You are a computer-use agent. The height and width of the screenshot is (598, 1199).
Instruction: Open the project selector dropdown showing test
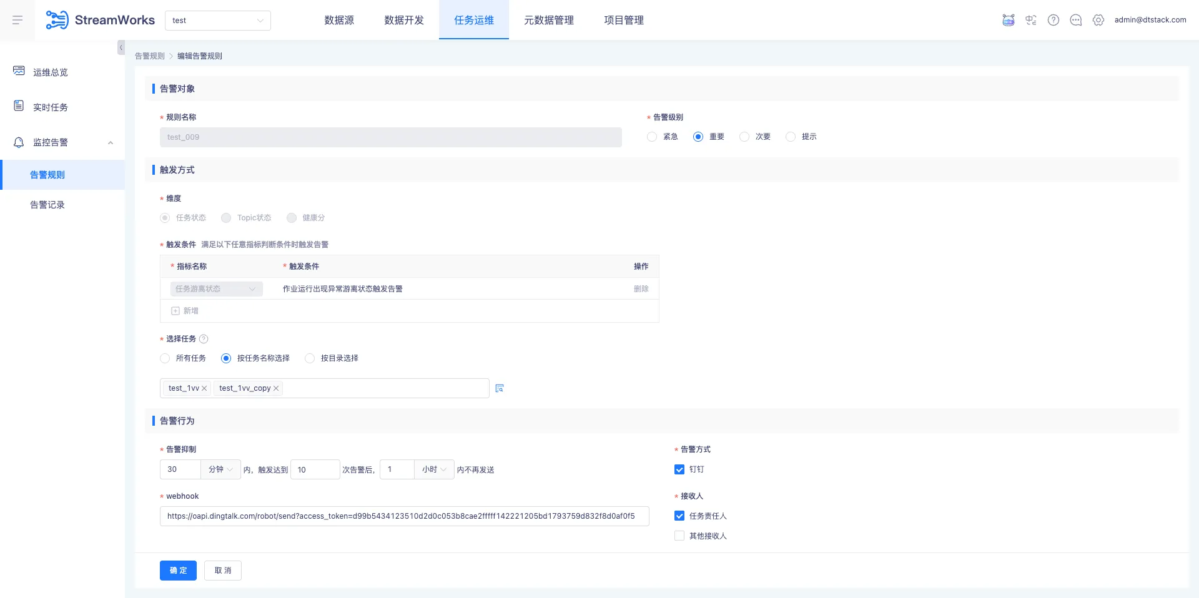pyautogui.click(x=217, y=20)
